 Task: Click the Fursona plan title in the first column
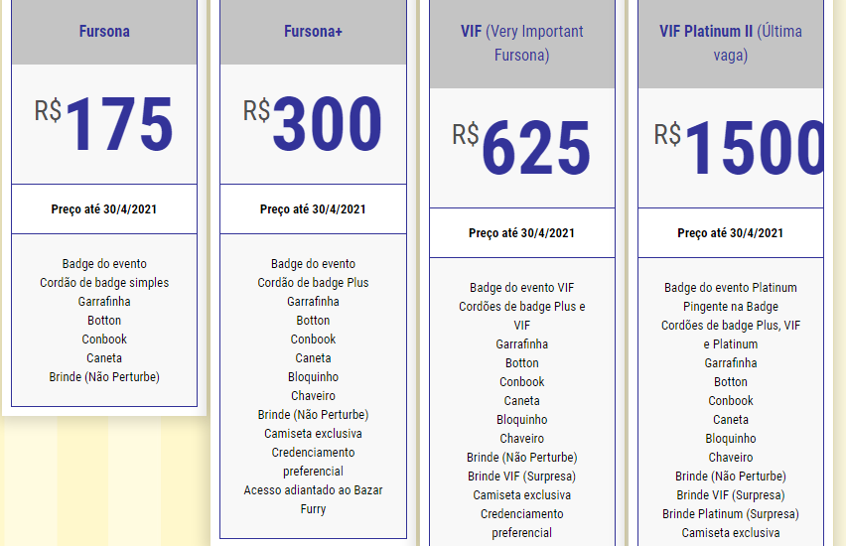(x=104, y=32)
